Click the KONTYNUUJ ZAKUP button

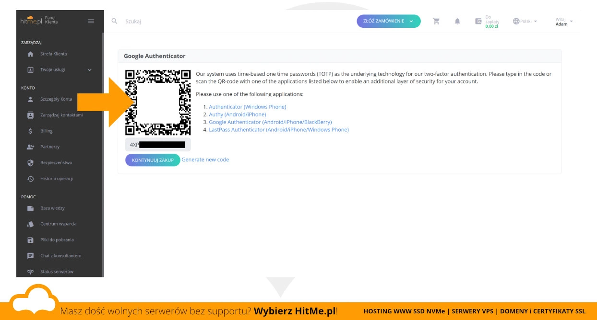153,160
